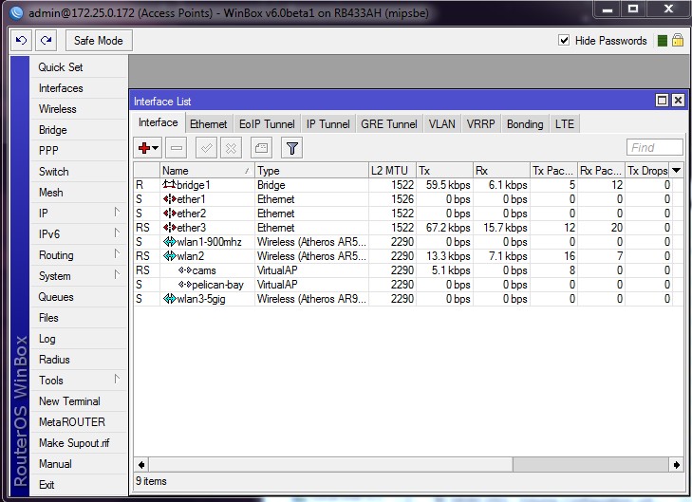Open the column chooser dropdown arrow
Screen dimensions: 692x502
(x=676, y=171)
